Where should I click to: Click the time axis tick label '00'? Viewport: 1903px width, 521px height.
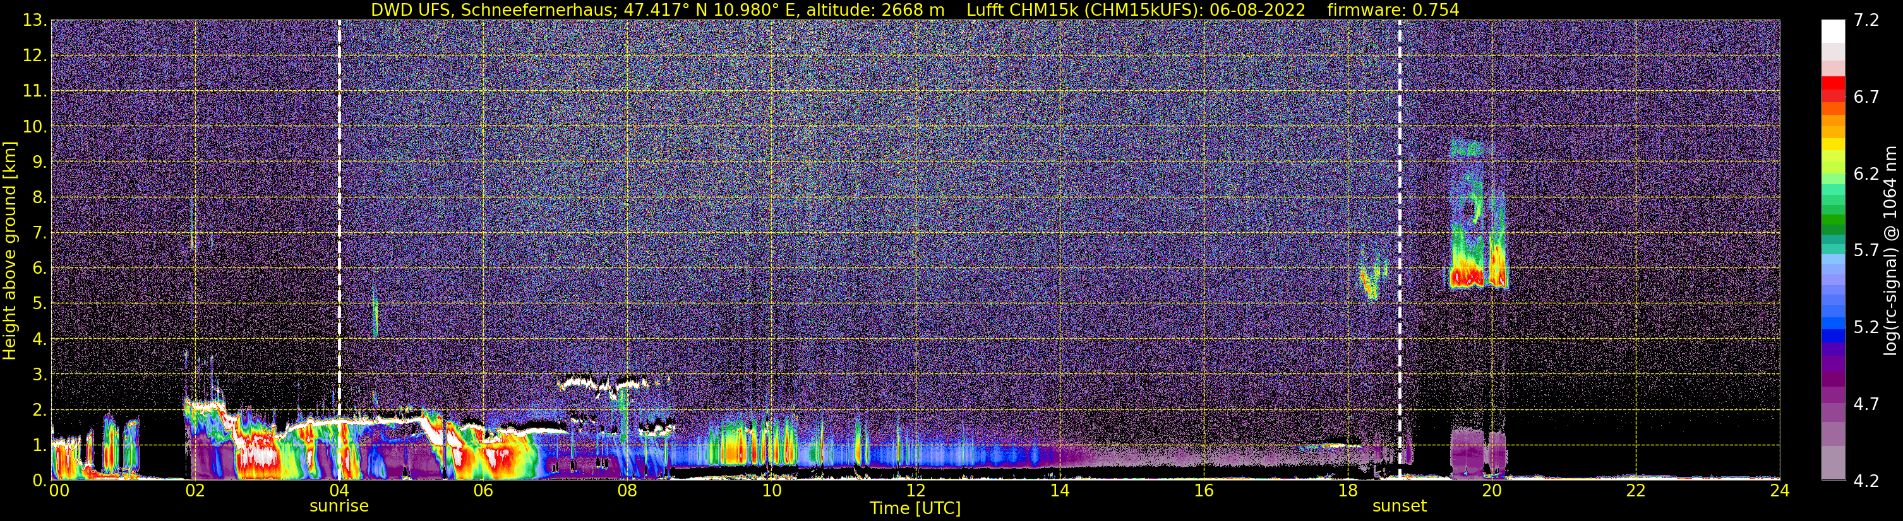tap(58, 491)
